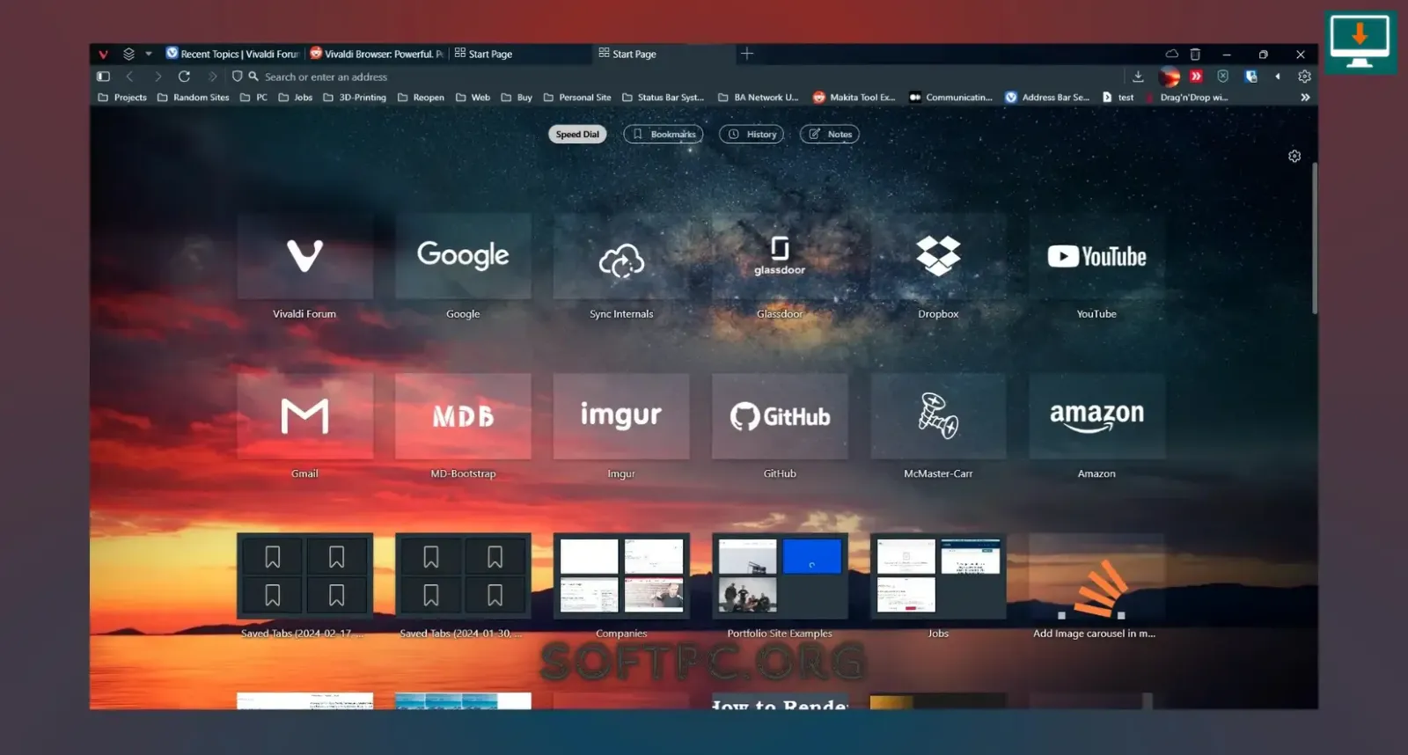Expand the 3D-Printing bookmark folder

click(x=355, y=98)
